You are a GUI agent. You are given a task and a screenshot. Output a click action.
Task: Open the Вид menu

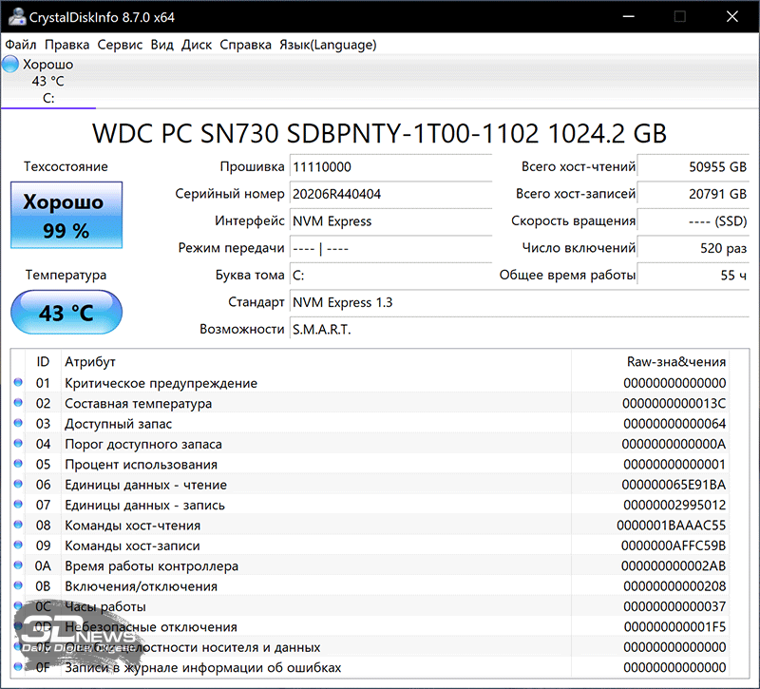click(161, 45)
